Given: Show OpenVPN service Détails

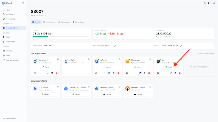Looking at the screenshot, I should [x=138, y=94].
